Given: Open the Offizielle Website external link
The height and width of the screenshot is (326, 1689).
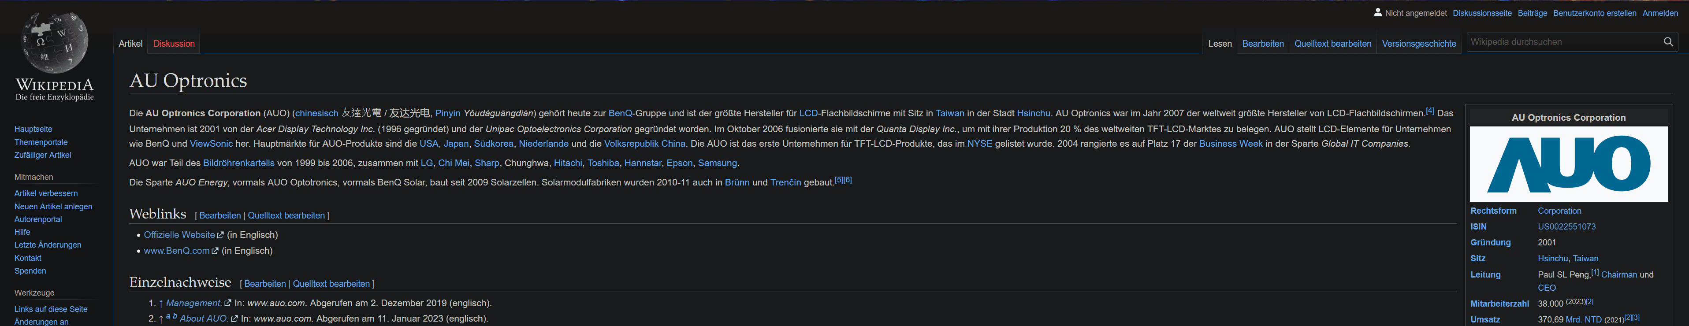Looking at the screenshot, I should 184,235.
